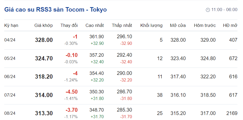Click the -4.50 change value
243x120 pixels.
[72, 92]
